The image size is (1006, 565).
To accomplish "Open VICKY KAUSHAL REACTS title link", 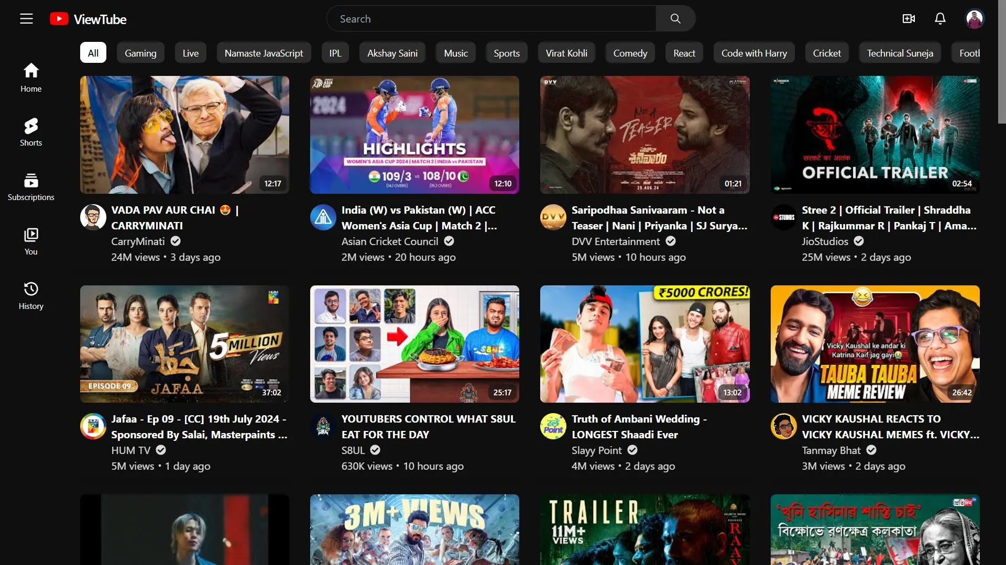I will (890, 427).
